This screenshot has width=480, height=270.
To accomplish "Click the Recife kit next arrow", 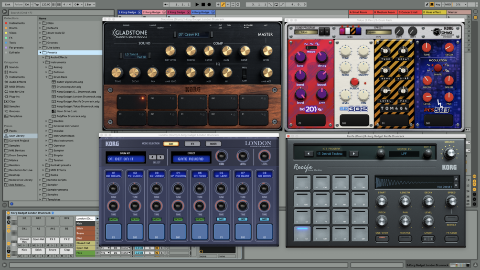I will (x=354, y=154).
